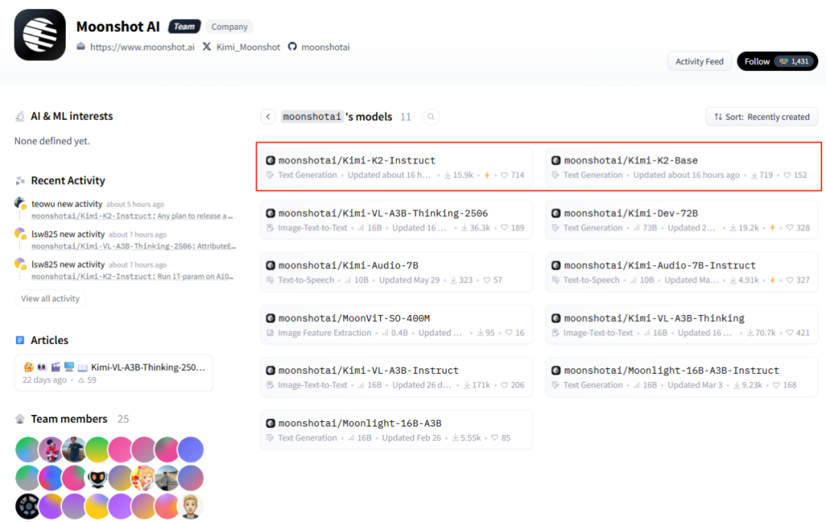Open the moonshotai/Kimi-VL-A3B-Instruct model card
Image resolution: width=826 pixels, height=522 pixels.
pyautogui.click(x=396, y=378)
